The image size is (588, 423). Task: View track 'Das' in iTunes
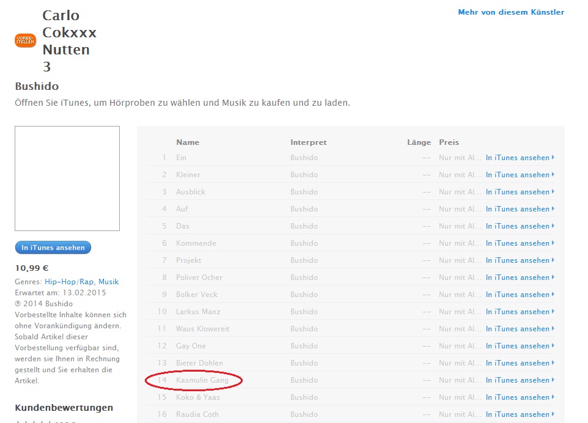520,226
